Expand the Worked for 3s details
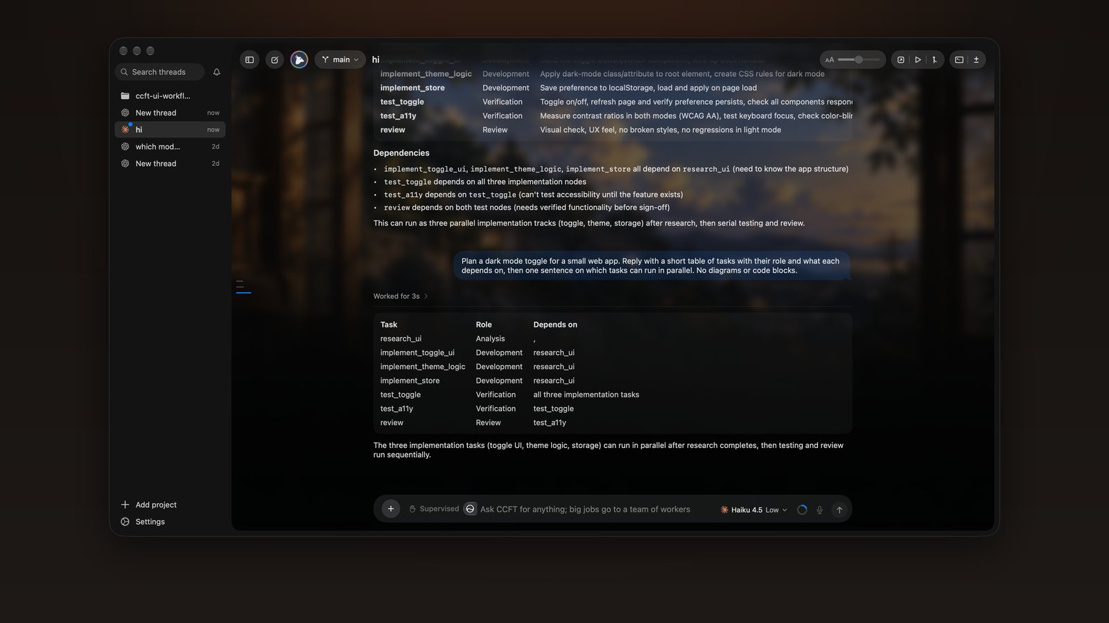Screen dimensions: 1109x623 pos(401,296)
